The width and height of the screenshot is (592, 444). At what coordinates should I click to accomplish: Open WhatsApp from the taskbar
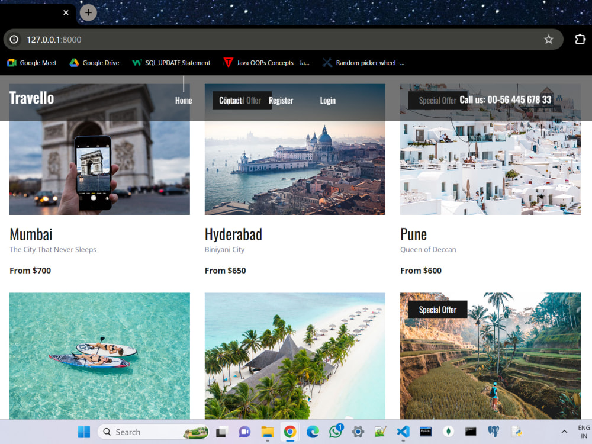click(335, 431)
